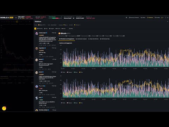Screen dimensions: 169x127
Task: Open the Project Bitcoin BTC filter dropdown
Action: pyautogui.click(x=42, y=25)
